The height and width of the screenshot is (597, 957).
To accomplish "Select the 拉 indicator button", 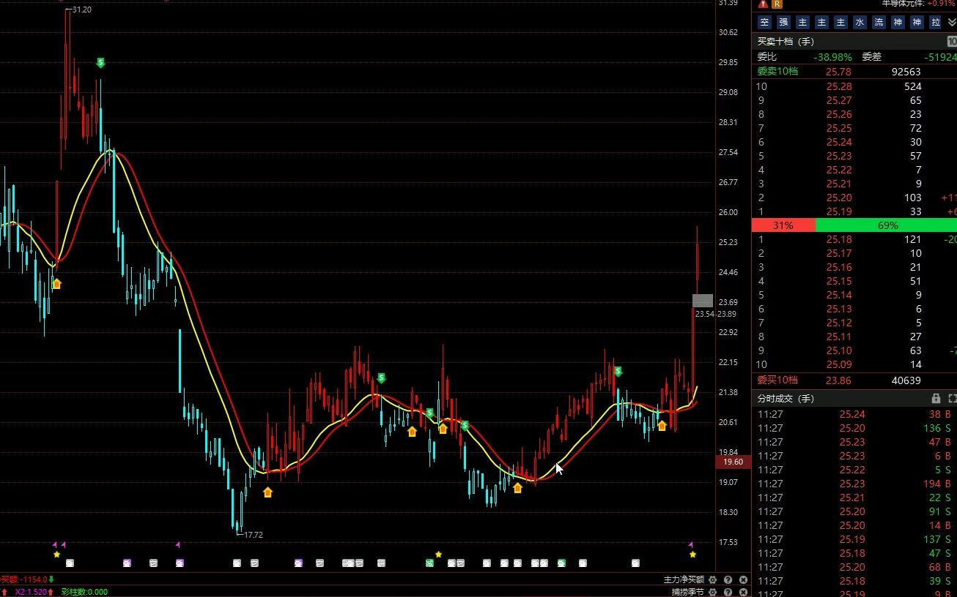I will point(936,23).
